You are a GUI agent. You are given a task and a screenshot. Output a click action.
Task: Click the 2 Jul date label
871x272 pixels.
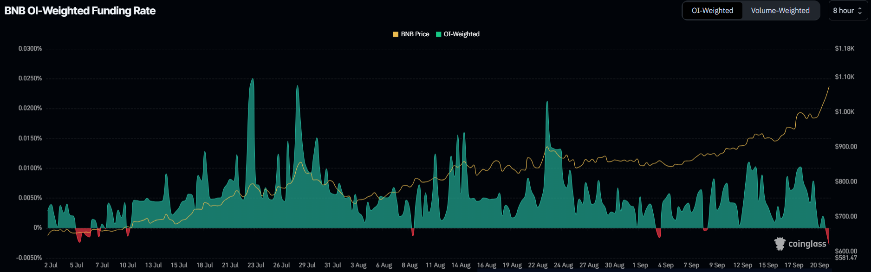pos(51,265)
